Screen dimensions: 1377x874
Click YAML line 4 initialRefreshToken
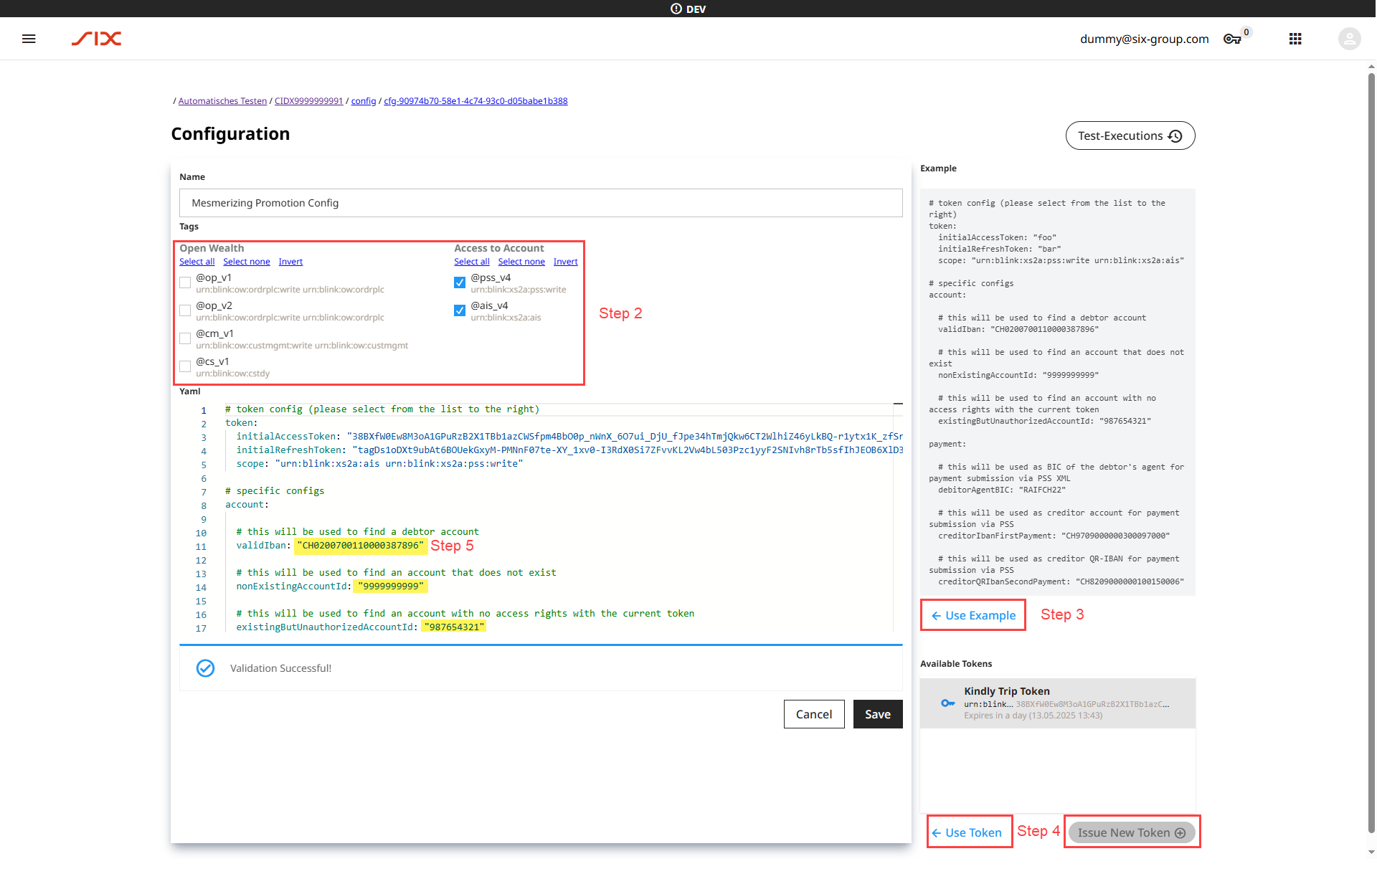(569, 450)
